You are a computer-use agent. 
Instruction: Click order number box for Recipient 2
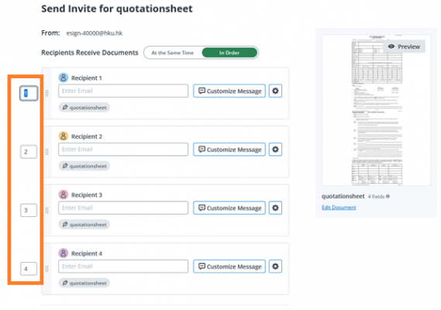[x=29, y=152]
